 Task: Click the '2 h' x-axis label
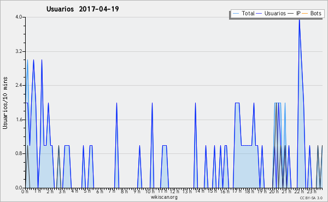[x=50, y=191]
